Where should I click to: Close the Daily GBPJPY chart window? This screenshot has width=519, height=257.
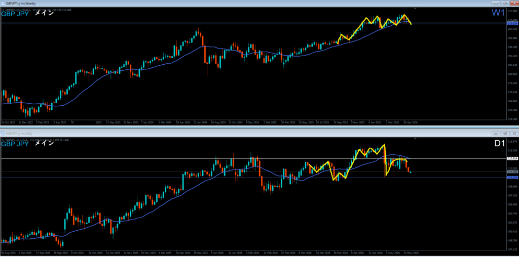[x=514, y=134]
